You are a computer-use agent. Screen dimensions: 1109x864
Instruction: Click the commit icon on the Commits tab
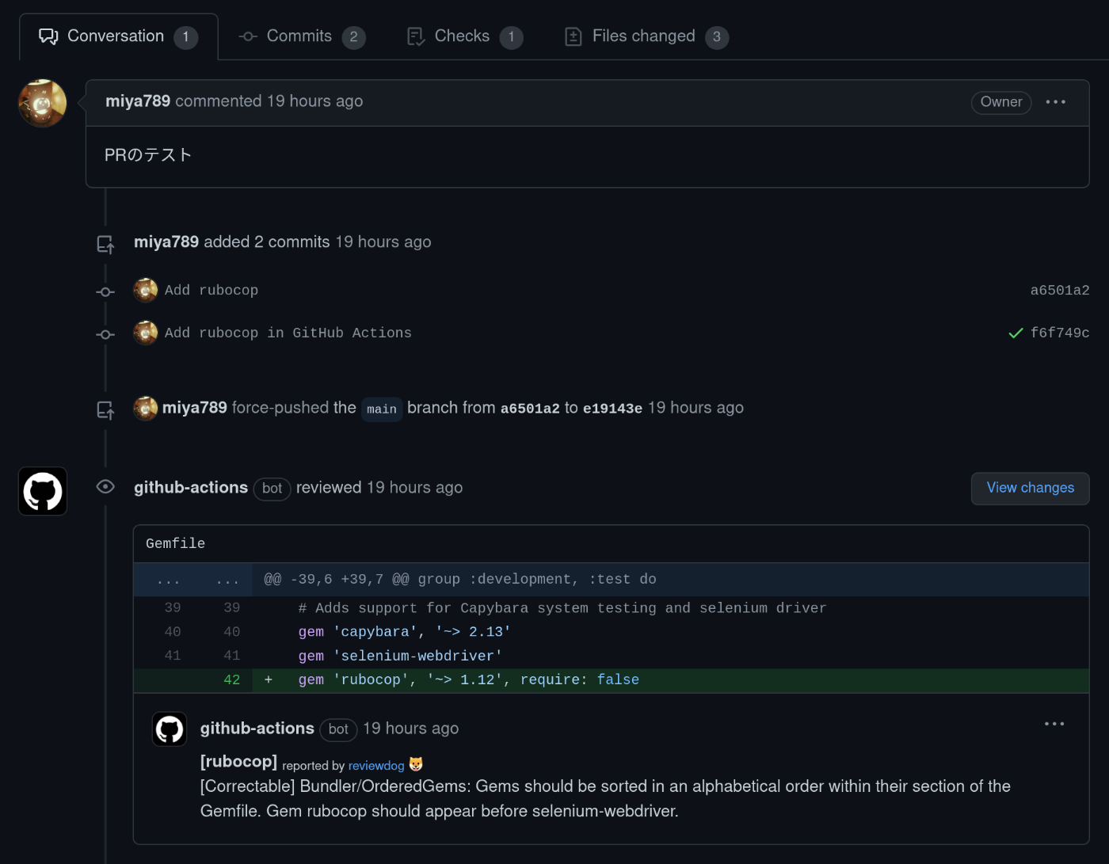(246, 36)
